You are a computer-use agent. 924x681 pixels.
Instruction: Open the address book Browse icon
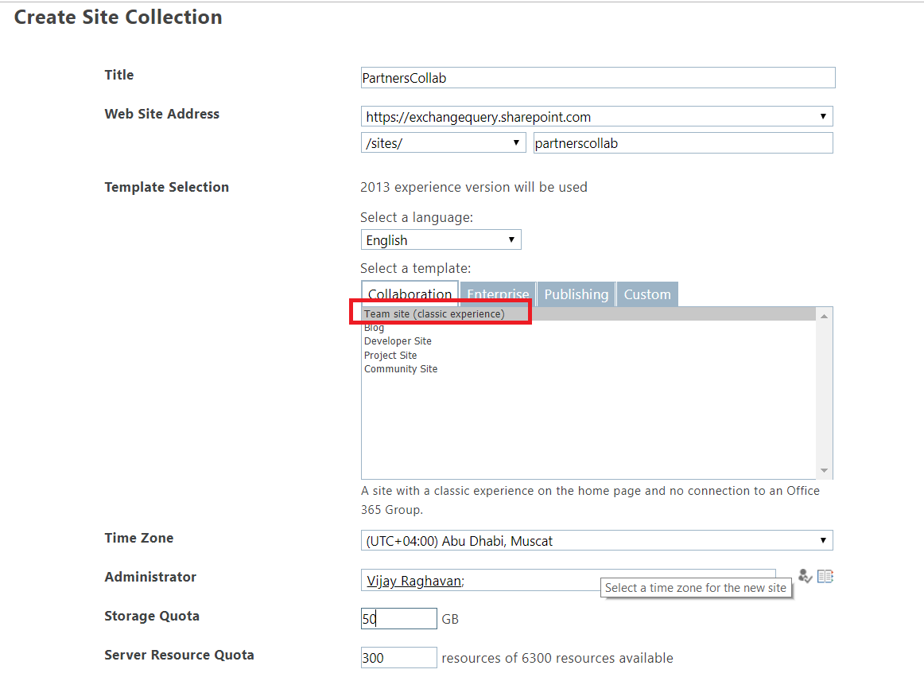pos(825,576)
